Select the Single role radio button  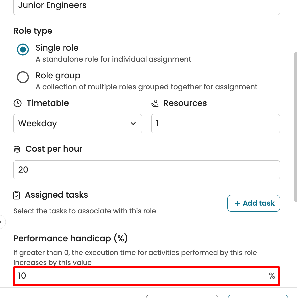23,50
